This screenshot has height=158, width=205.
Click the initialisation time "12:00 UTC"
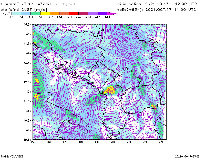click(x=186, y=4)
